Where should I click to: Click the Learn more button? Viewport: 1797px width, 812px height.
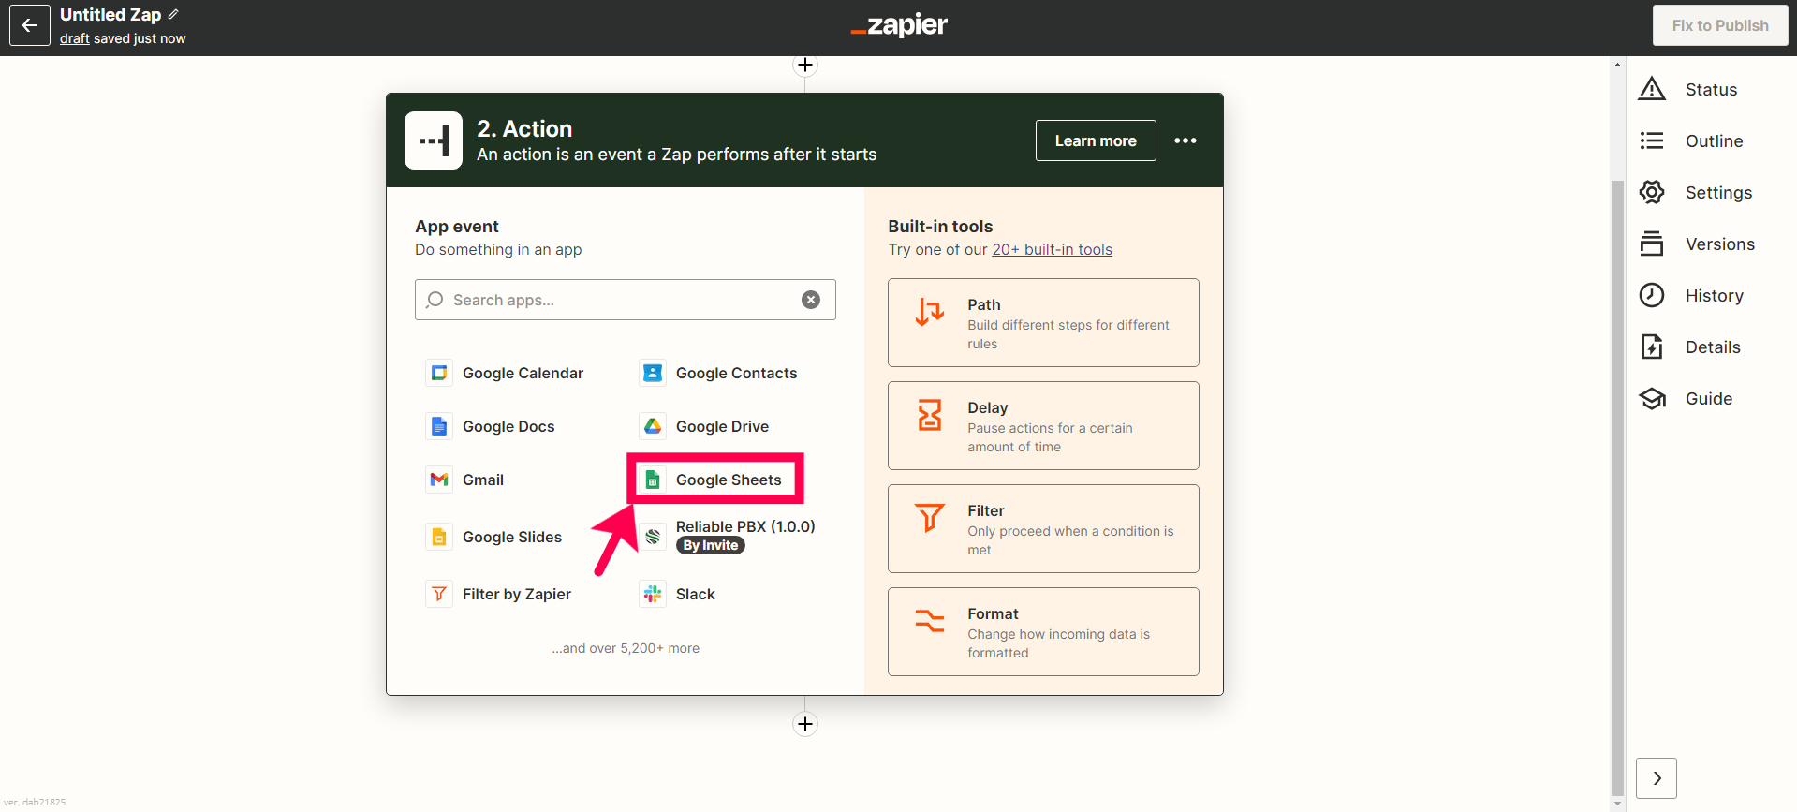(x=1096, y=140)
